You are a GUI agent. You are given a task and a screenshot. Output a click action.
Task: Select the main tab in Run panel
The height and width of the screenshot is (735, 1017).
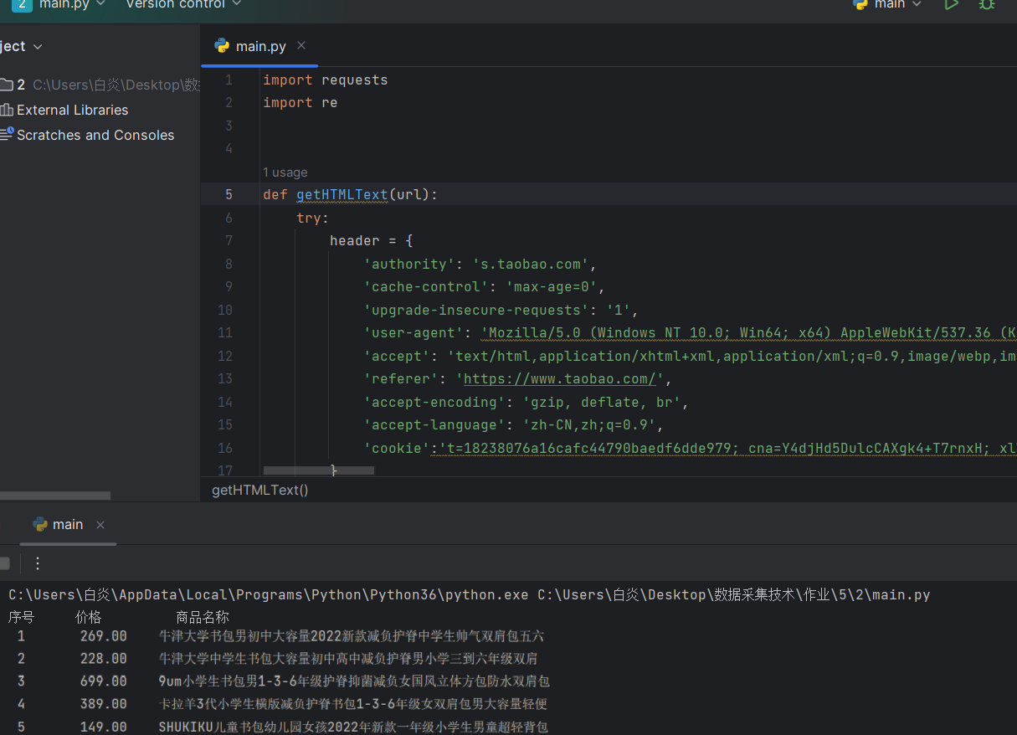coord(67,525)
